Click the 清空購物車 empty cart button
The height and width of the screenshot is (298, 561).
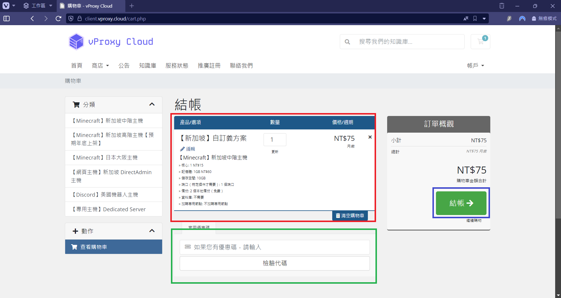pos(350,216)
